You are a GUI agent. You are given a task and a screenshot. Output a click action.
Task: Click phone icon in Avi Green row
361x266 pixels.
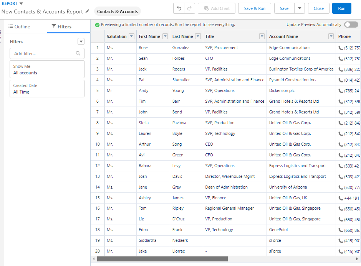[x=341, y=155]
